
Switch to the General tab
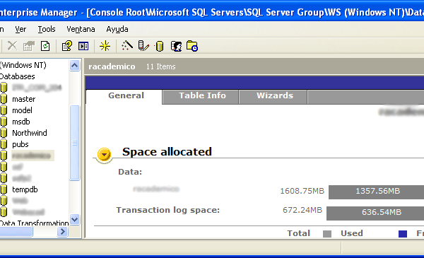[124, 97]
